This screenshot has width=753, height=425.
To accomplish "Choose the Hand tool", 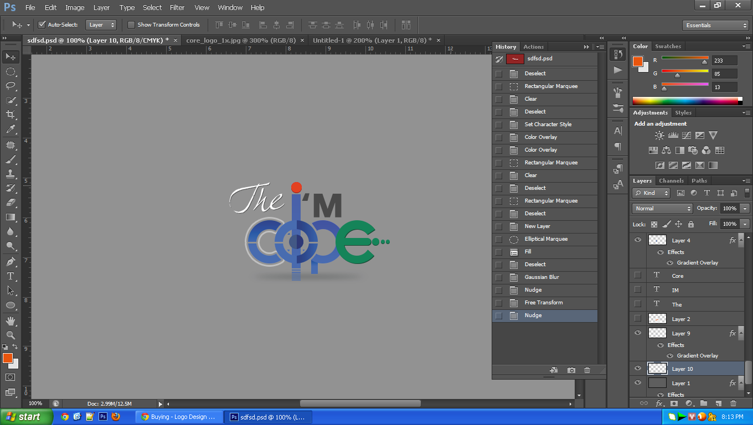I will (11, 321).
